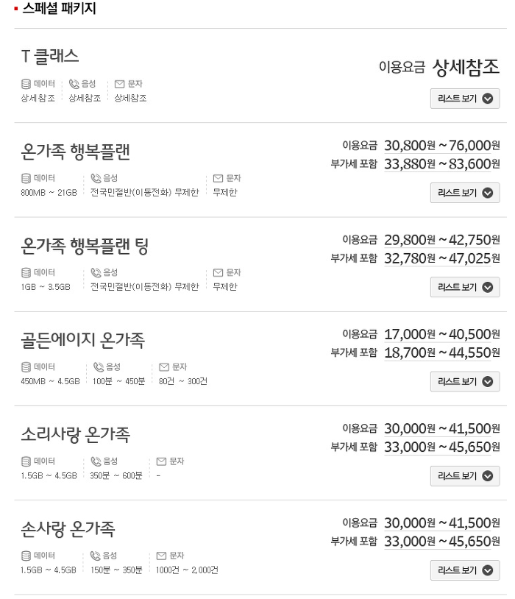The width and height of the screenshot is (515, 599).
Task: Open 리스트 보기 for 골든에이지 온가족
Action: (465, 382)
